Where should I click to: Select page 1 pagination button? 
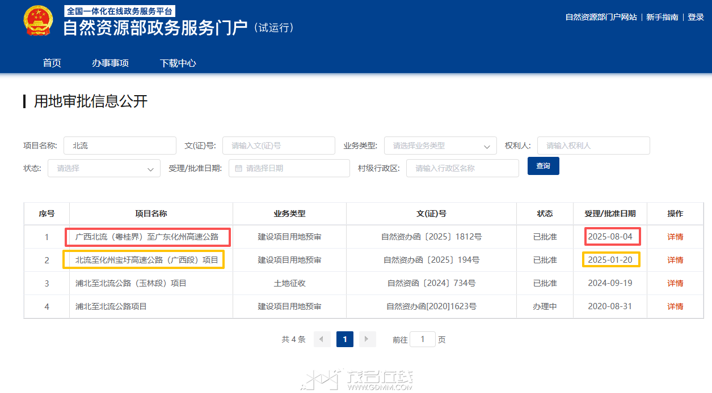[345, 339]
